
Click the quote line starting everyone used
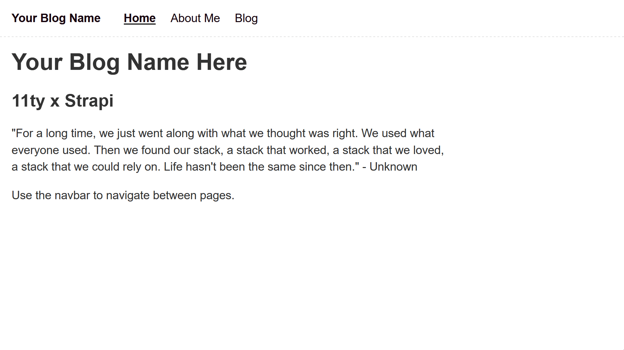tap(228, 150)
